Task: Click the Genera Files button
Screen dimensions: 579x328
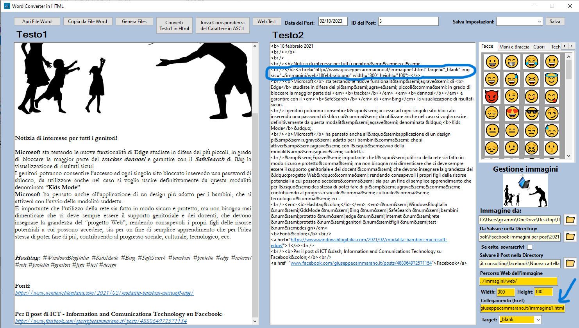Action: coord(134,22)
